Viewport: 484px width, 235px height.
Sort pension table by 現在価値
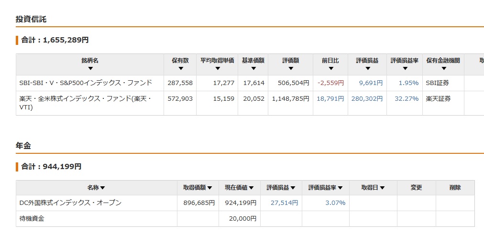239,188
